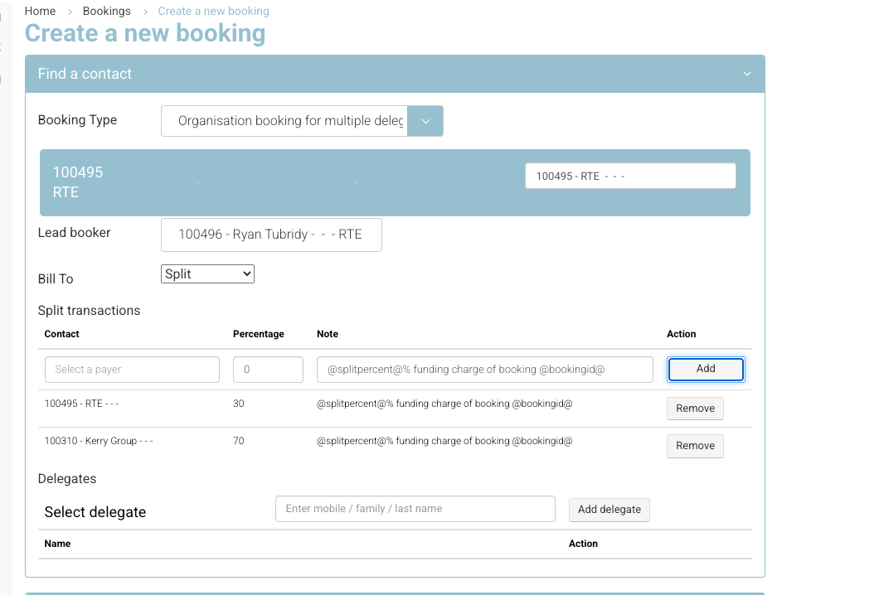Open the Booking Type dropdown arrow
This screenshot has width=879, height=595.
(425, 121)
